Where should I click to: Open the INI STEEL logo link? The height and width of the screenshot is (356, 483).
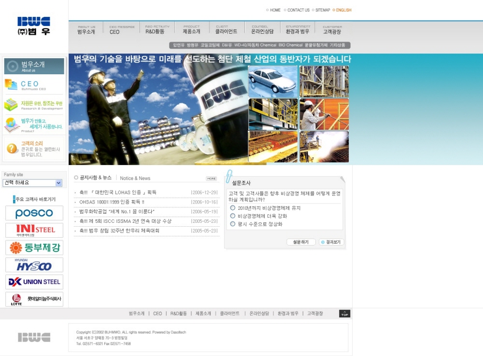click(34, 230)
